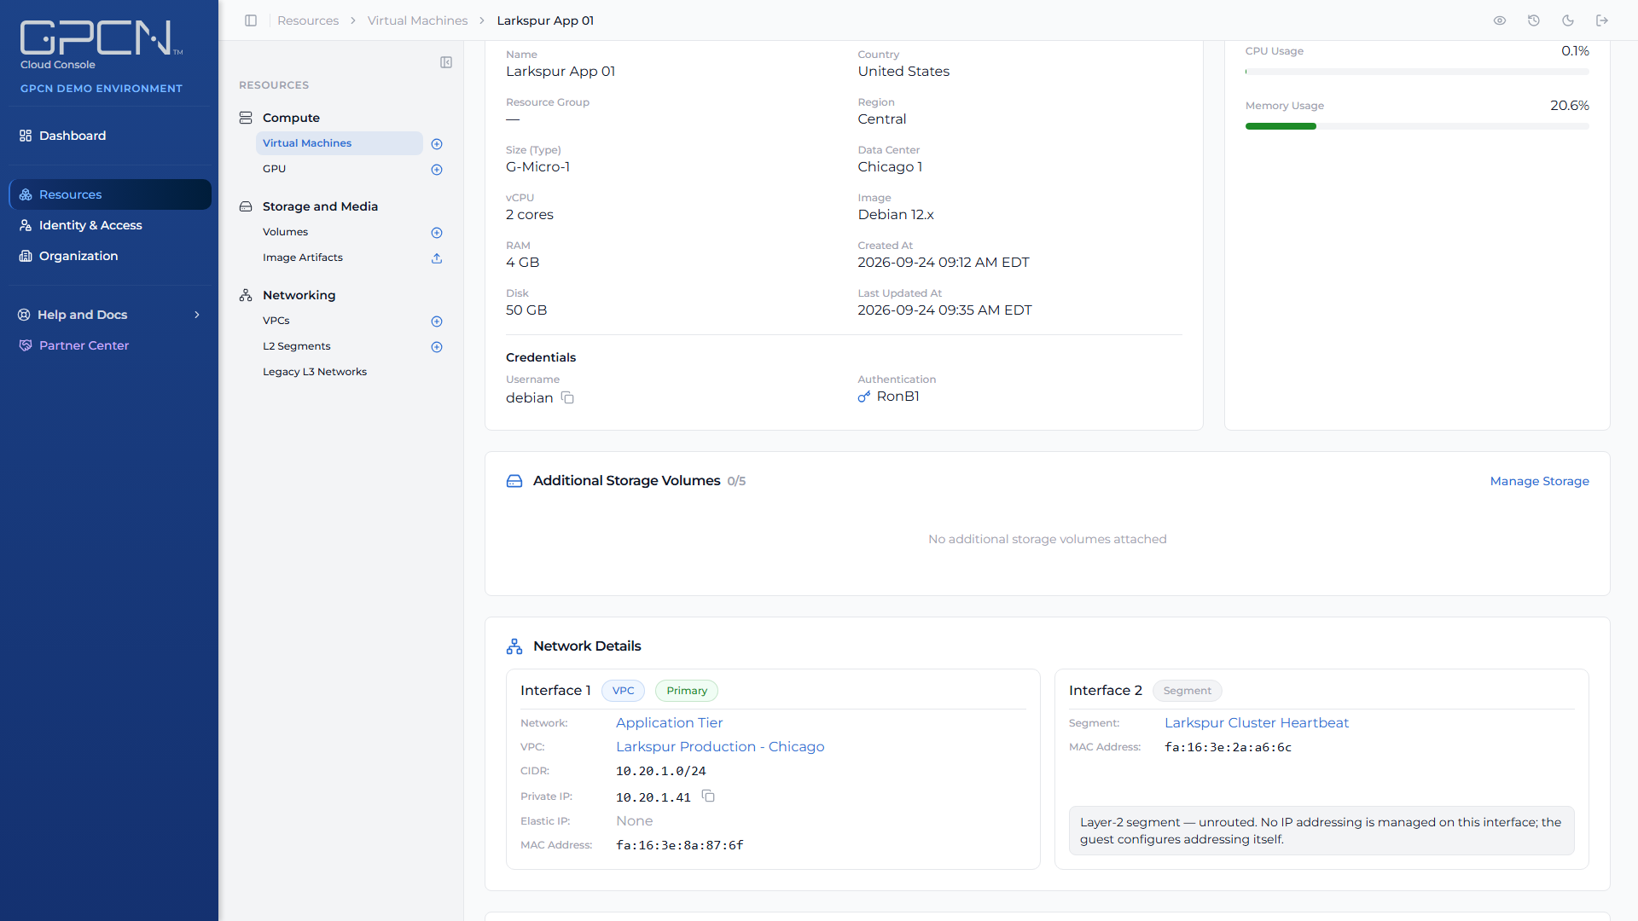
Task: Open Larkspur Production - Chicago VPC link
Action: pos(720,746)
